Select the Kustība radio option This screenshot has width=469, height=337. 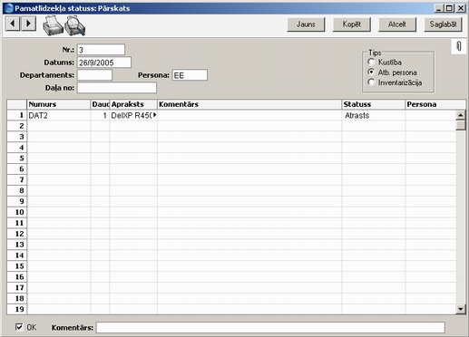[371, 62]
